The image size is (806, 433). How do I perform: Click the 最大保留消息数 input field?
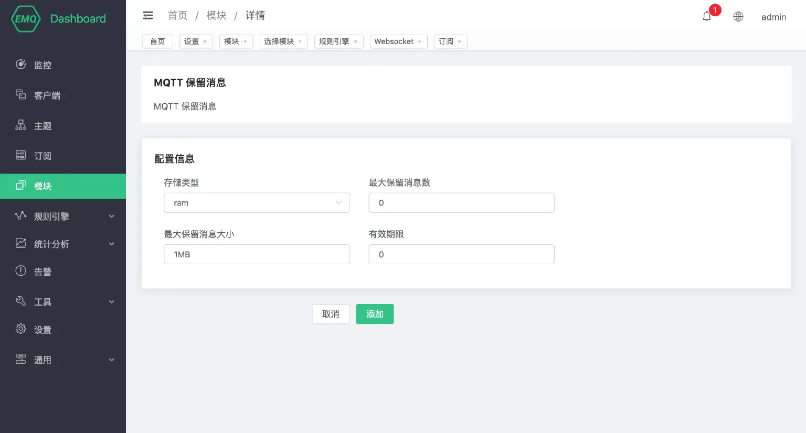click(461, 202)
